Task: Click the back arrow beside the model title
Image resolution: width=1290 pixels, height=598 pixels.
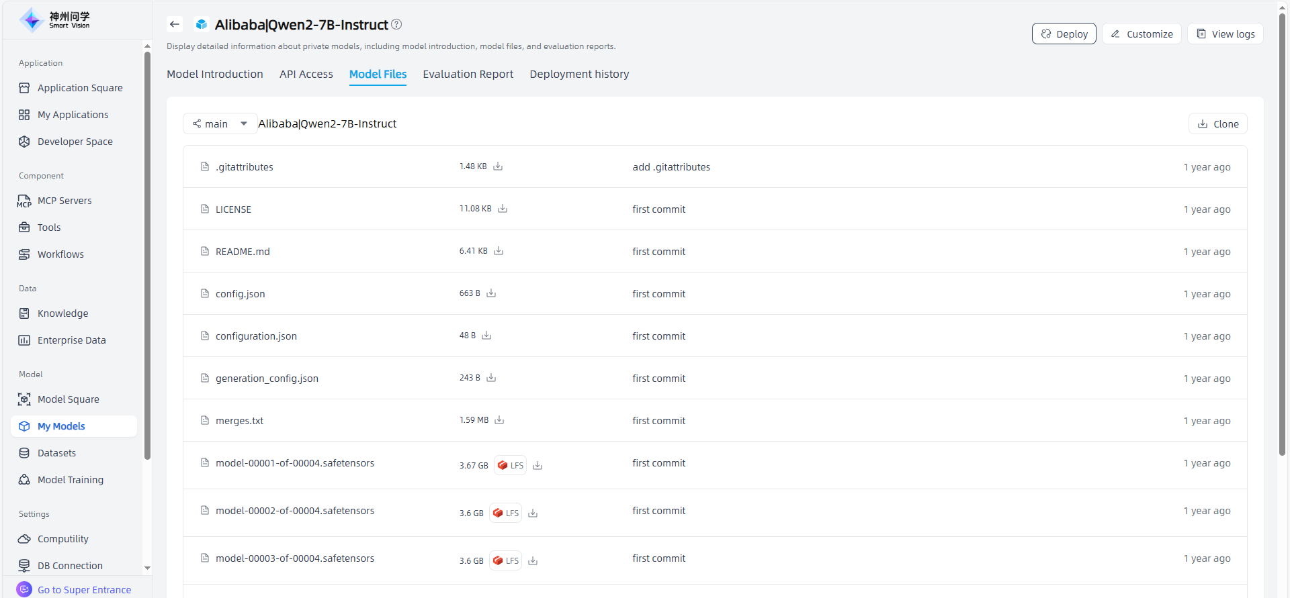Action: click(x=175, y=25)
